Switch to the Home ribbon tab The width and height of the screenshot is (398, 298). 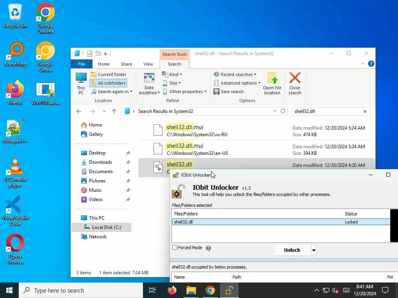104,64
